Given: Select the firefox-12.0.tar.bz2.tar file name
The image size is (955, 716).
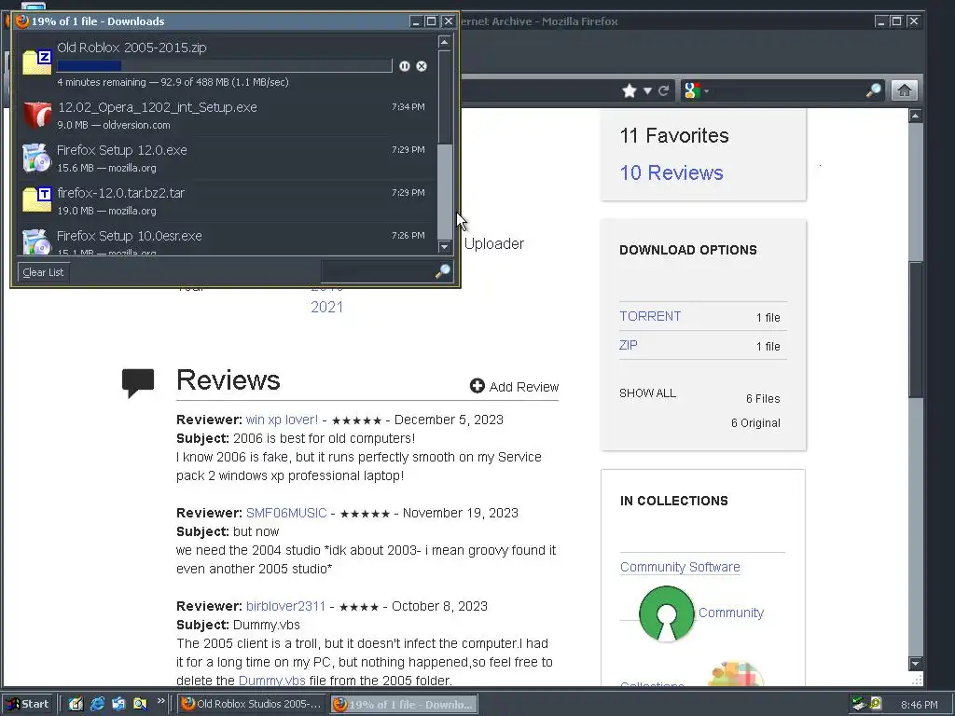Looking at the screenshot, I should (120, 193).
